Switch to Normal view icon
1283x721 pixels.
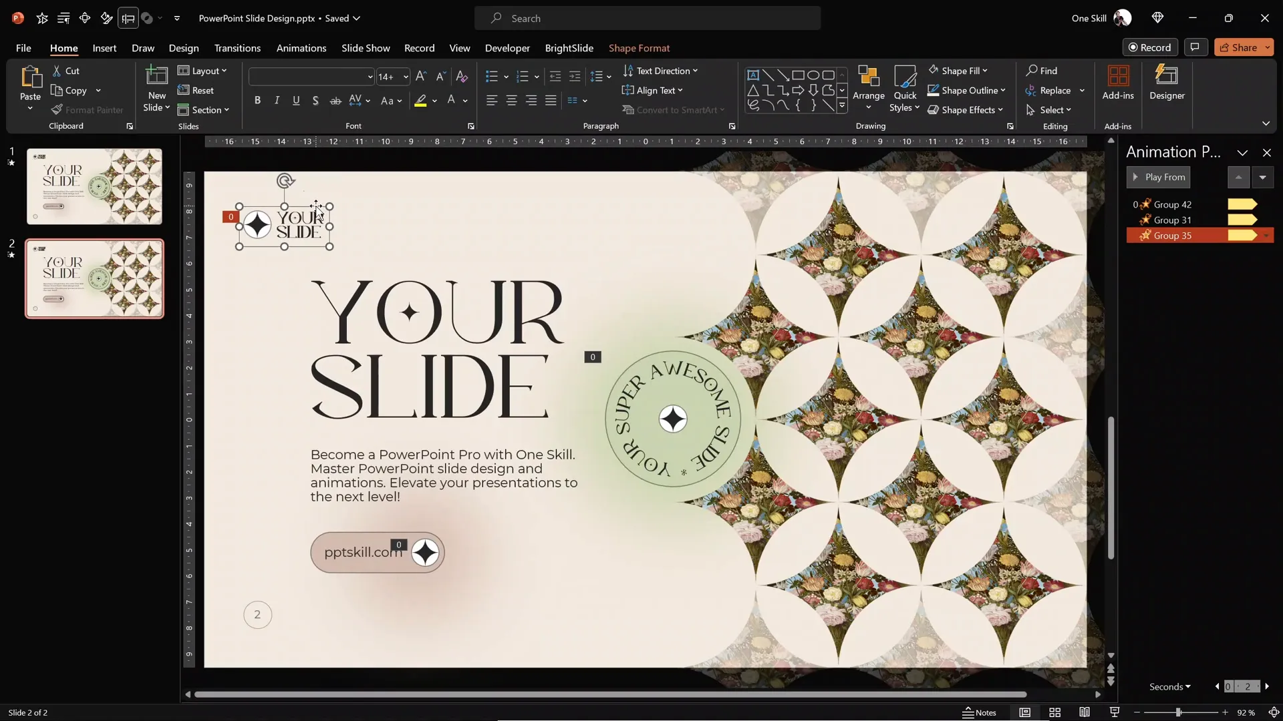click(1024, 712)
